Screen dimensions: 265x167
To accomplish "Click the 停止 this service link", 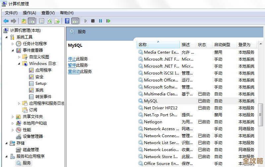I will [72, 59].
